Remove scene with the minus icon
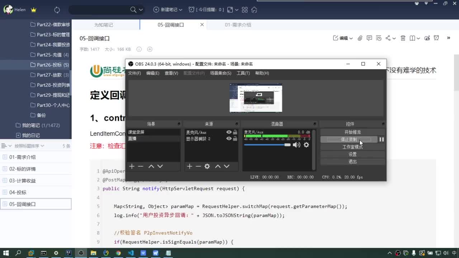 (141, 166)
